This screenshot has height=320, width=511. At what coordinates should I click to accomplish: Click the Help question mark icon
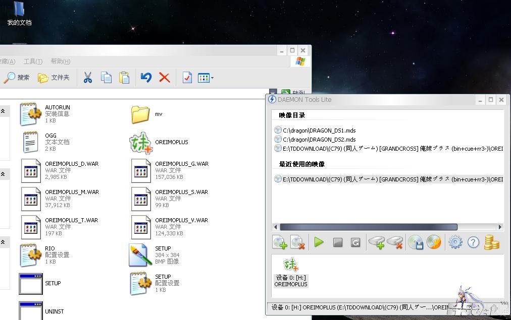click(x=473, y=242)
